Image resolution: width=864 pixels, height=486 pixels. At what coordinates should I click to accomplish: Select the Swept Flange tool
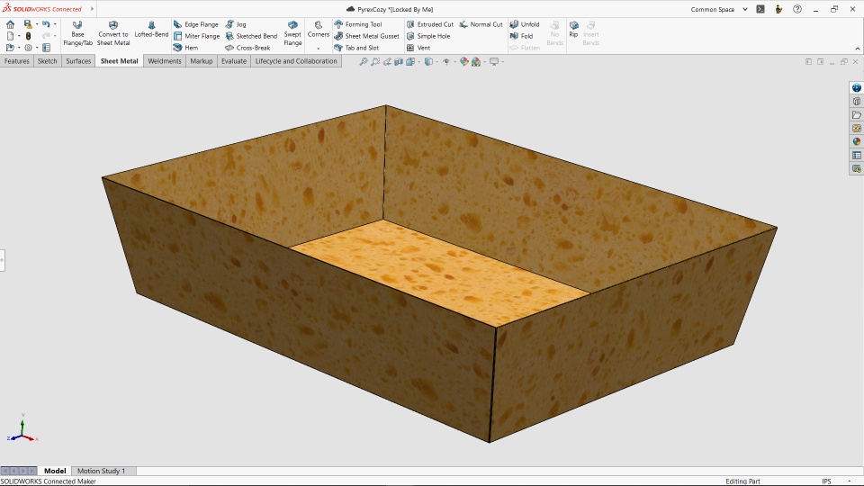(x=292, y=32)
